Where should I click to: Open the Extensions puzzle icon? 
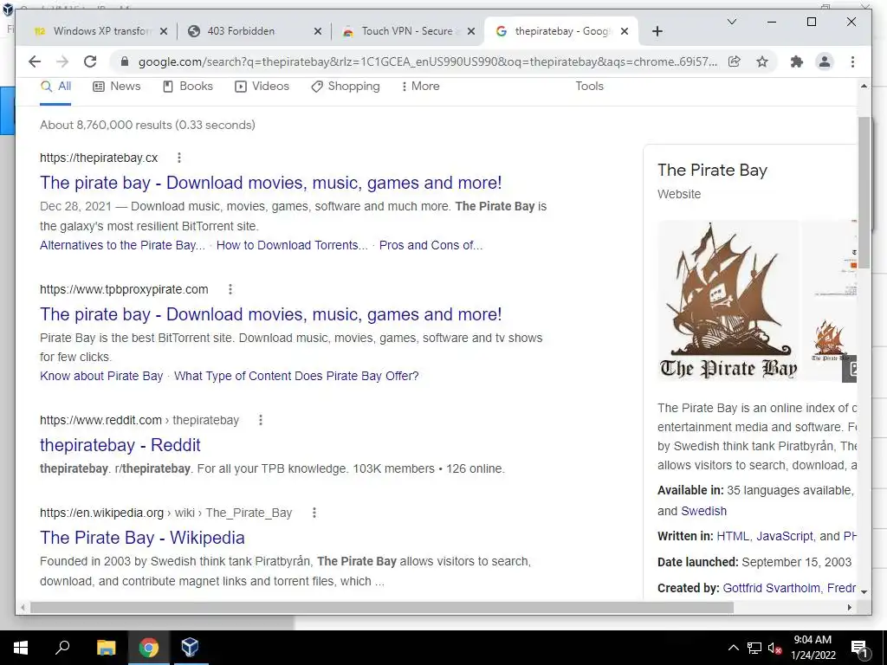[x=797, y=61]
